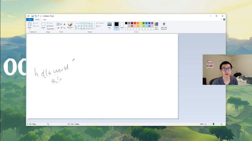Open Edit colors palette
Viewport: 252px width, 141px height.
click(156, 26)
